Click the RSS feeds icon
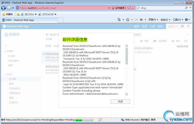The width and height of the screenshot is (194, 124). pos(128,20)
